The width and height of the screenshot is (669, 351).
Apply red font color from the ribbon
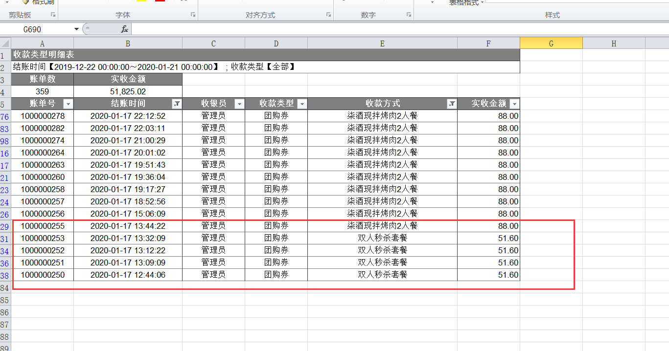160,1
